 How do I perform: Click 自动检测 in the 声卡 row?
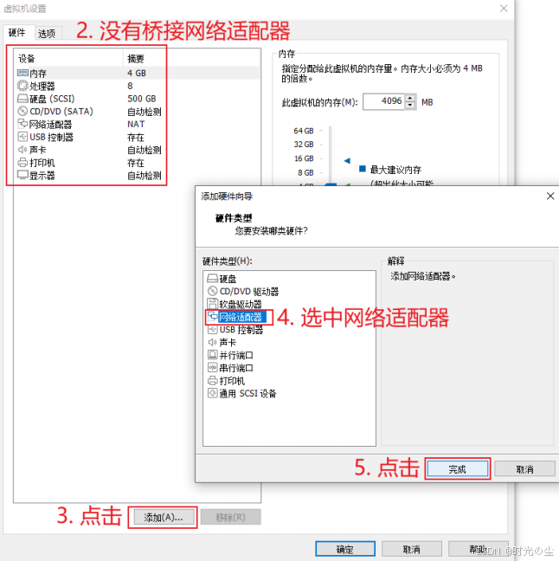[x=145, y=150]
